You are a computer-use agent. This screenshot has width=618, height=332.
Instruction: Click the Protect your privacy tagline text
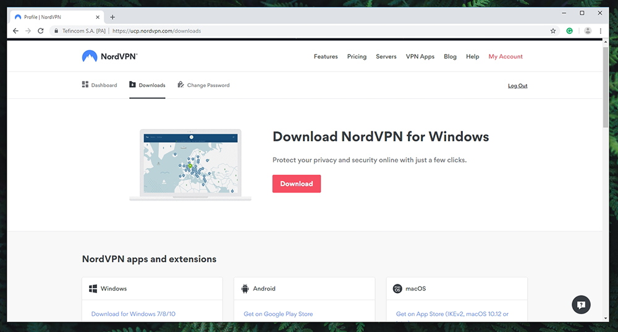click(370, 160)
